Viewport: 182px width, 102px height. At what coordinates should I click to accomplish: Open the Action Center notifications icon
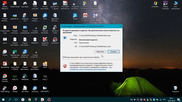pyautogui.click(x=179, y=99)
